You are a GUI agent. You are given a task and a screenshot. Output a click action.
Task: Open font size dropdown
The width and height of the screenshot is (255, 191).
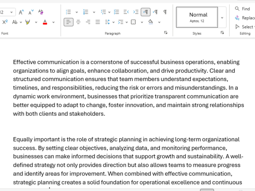pos(11,12)
